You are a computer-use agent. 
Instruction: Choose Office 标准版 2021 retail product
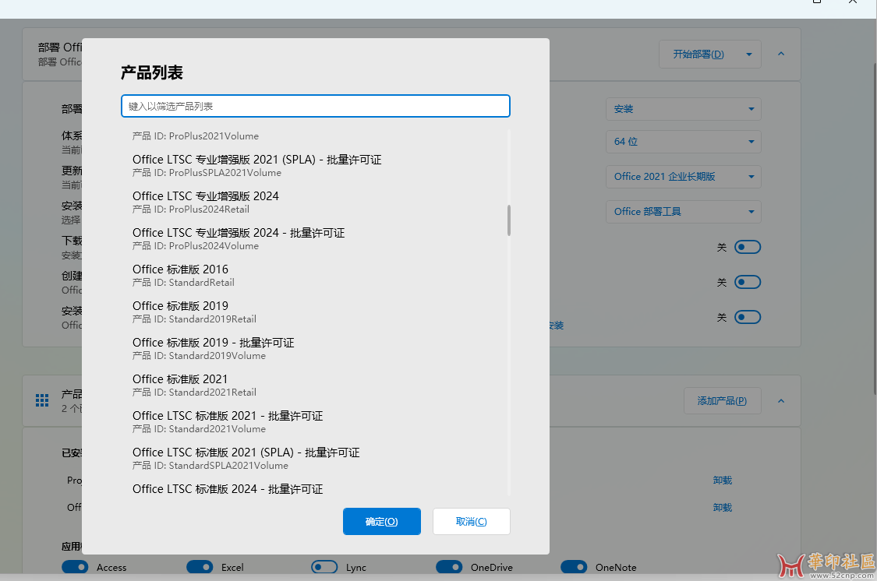pos(316,386)
